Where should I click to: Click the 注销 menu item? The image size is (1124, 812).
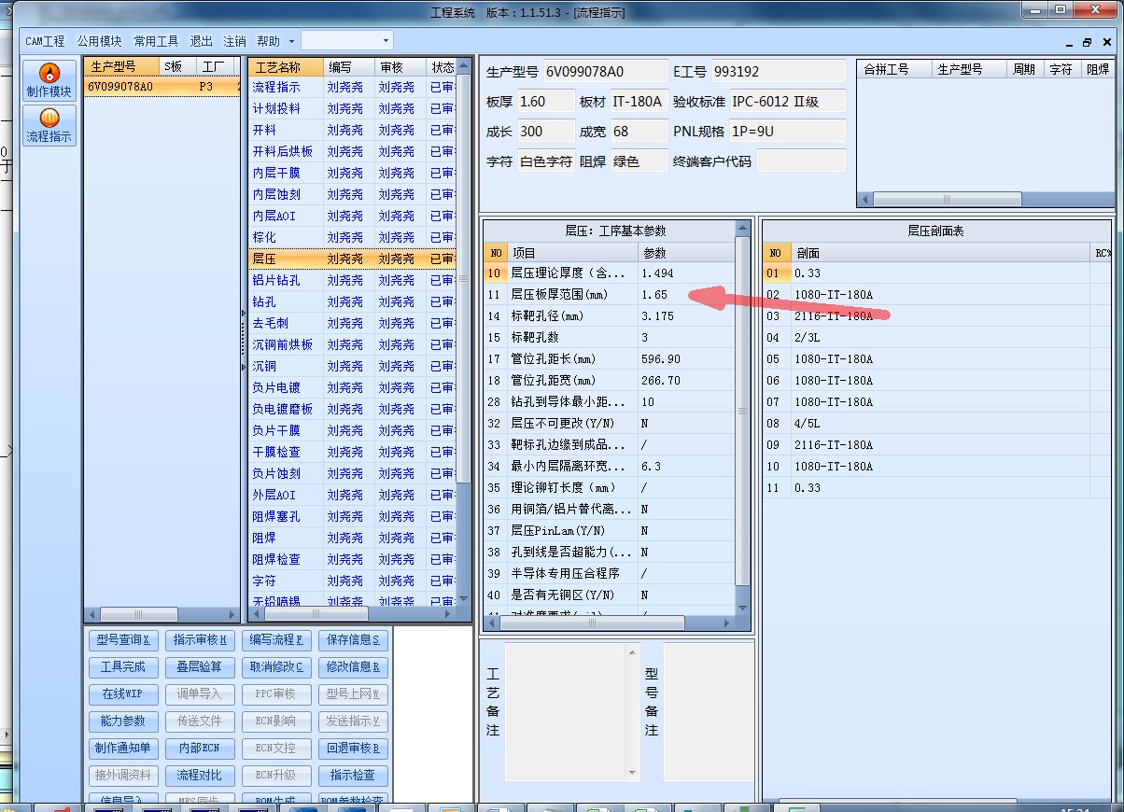pos(234,41)
